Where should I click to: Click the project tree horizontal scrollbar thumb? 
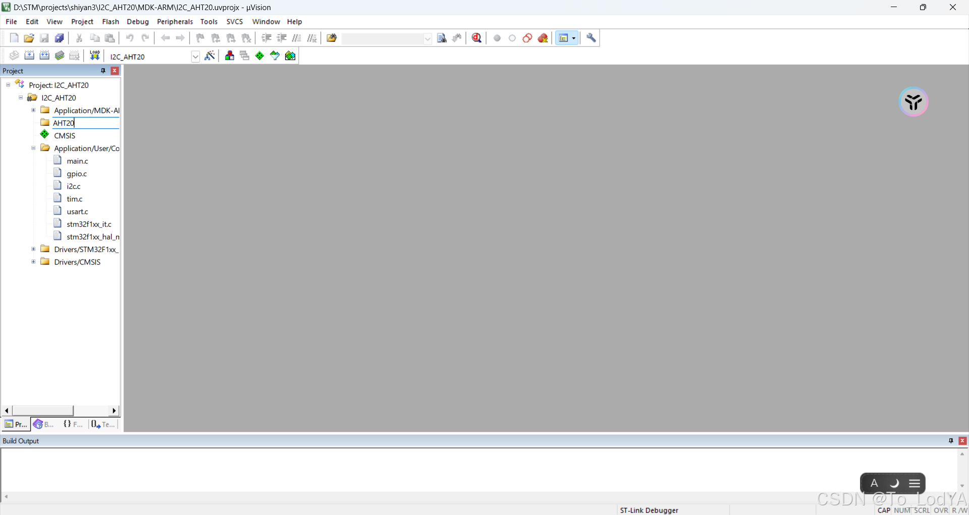coord(43,410)
